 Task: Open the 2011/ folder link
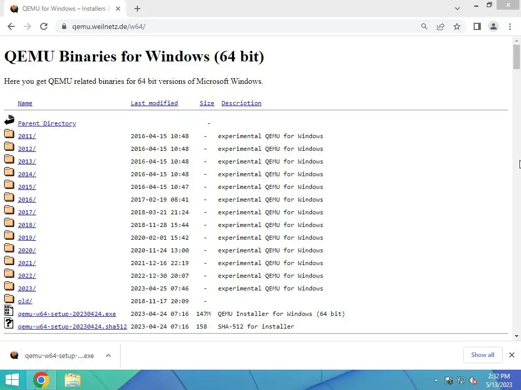coord(27,136)
